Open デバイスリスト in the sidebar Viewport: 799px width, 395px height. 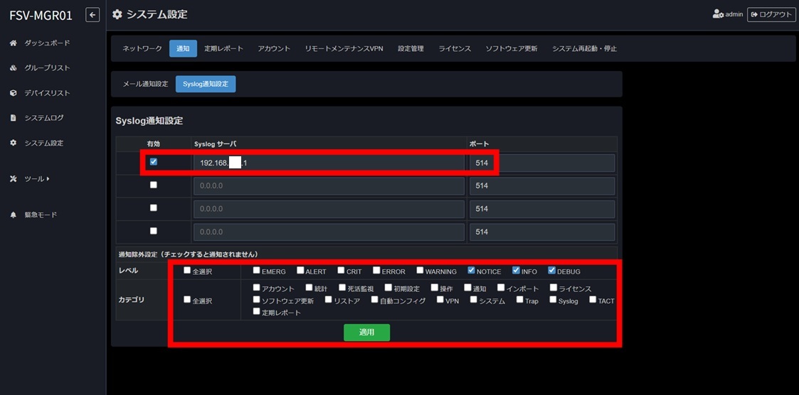[x=47, y=93]
